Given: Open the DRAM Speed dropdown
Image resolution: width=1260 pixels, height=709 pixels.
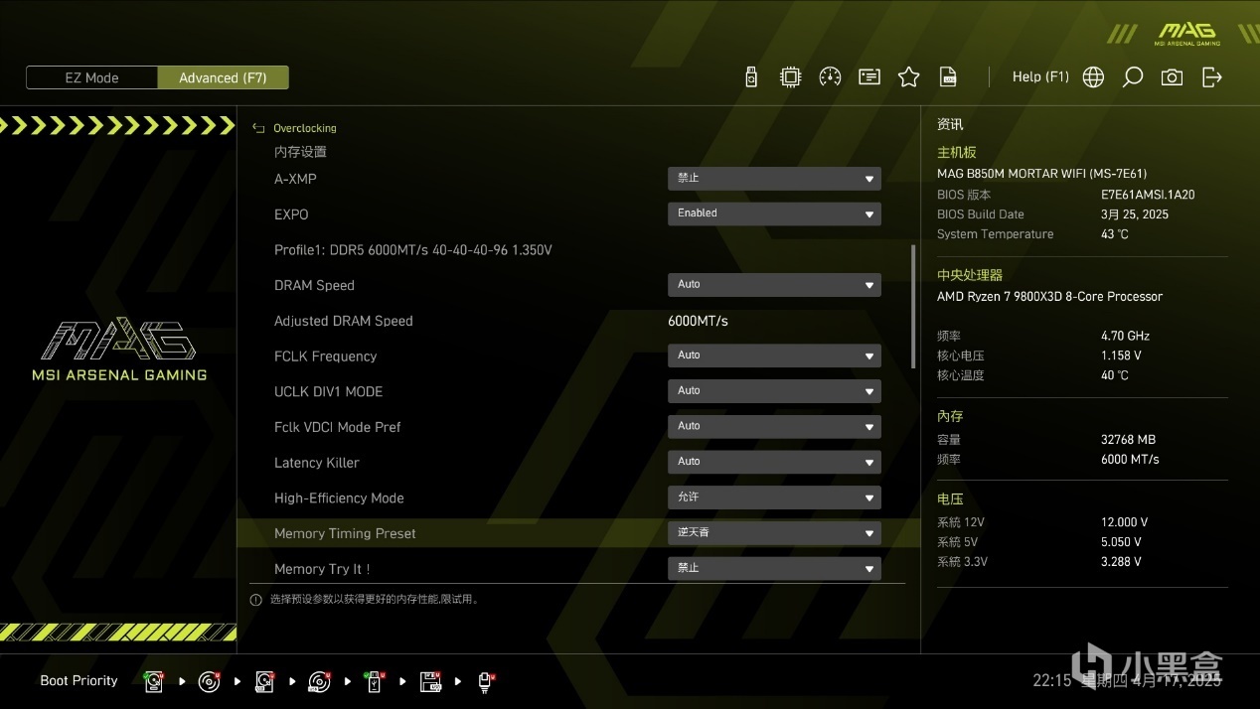Looking at the screenshot, I should pyautogui.click(x=774, y=285).
